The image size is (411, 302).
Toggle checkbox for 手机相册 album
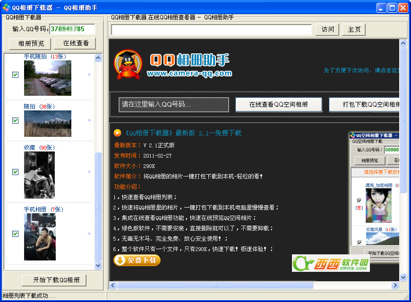pyautogui.click(x=16, y=234)
